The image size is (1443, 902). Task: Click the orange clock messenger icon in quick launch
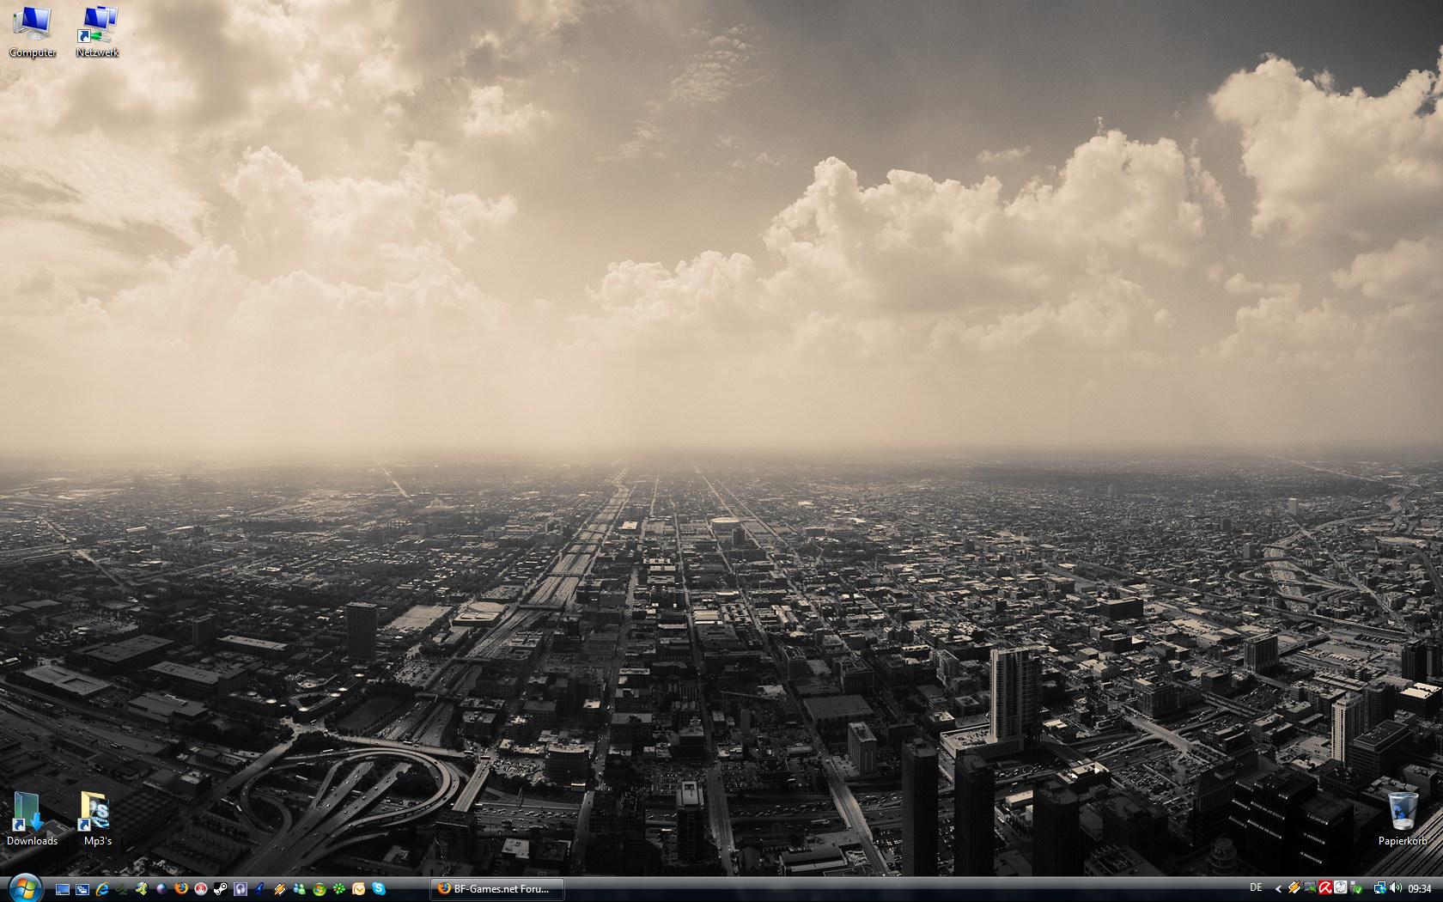click(x=359, y=889)
